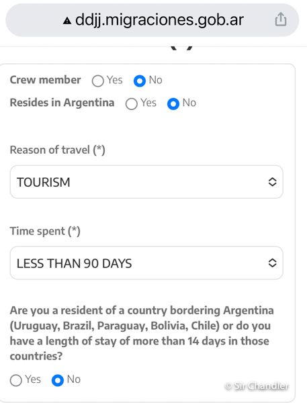Click the Time spent label
Viewport: 307px width, 403px height.
click(45, 231)
